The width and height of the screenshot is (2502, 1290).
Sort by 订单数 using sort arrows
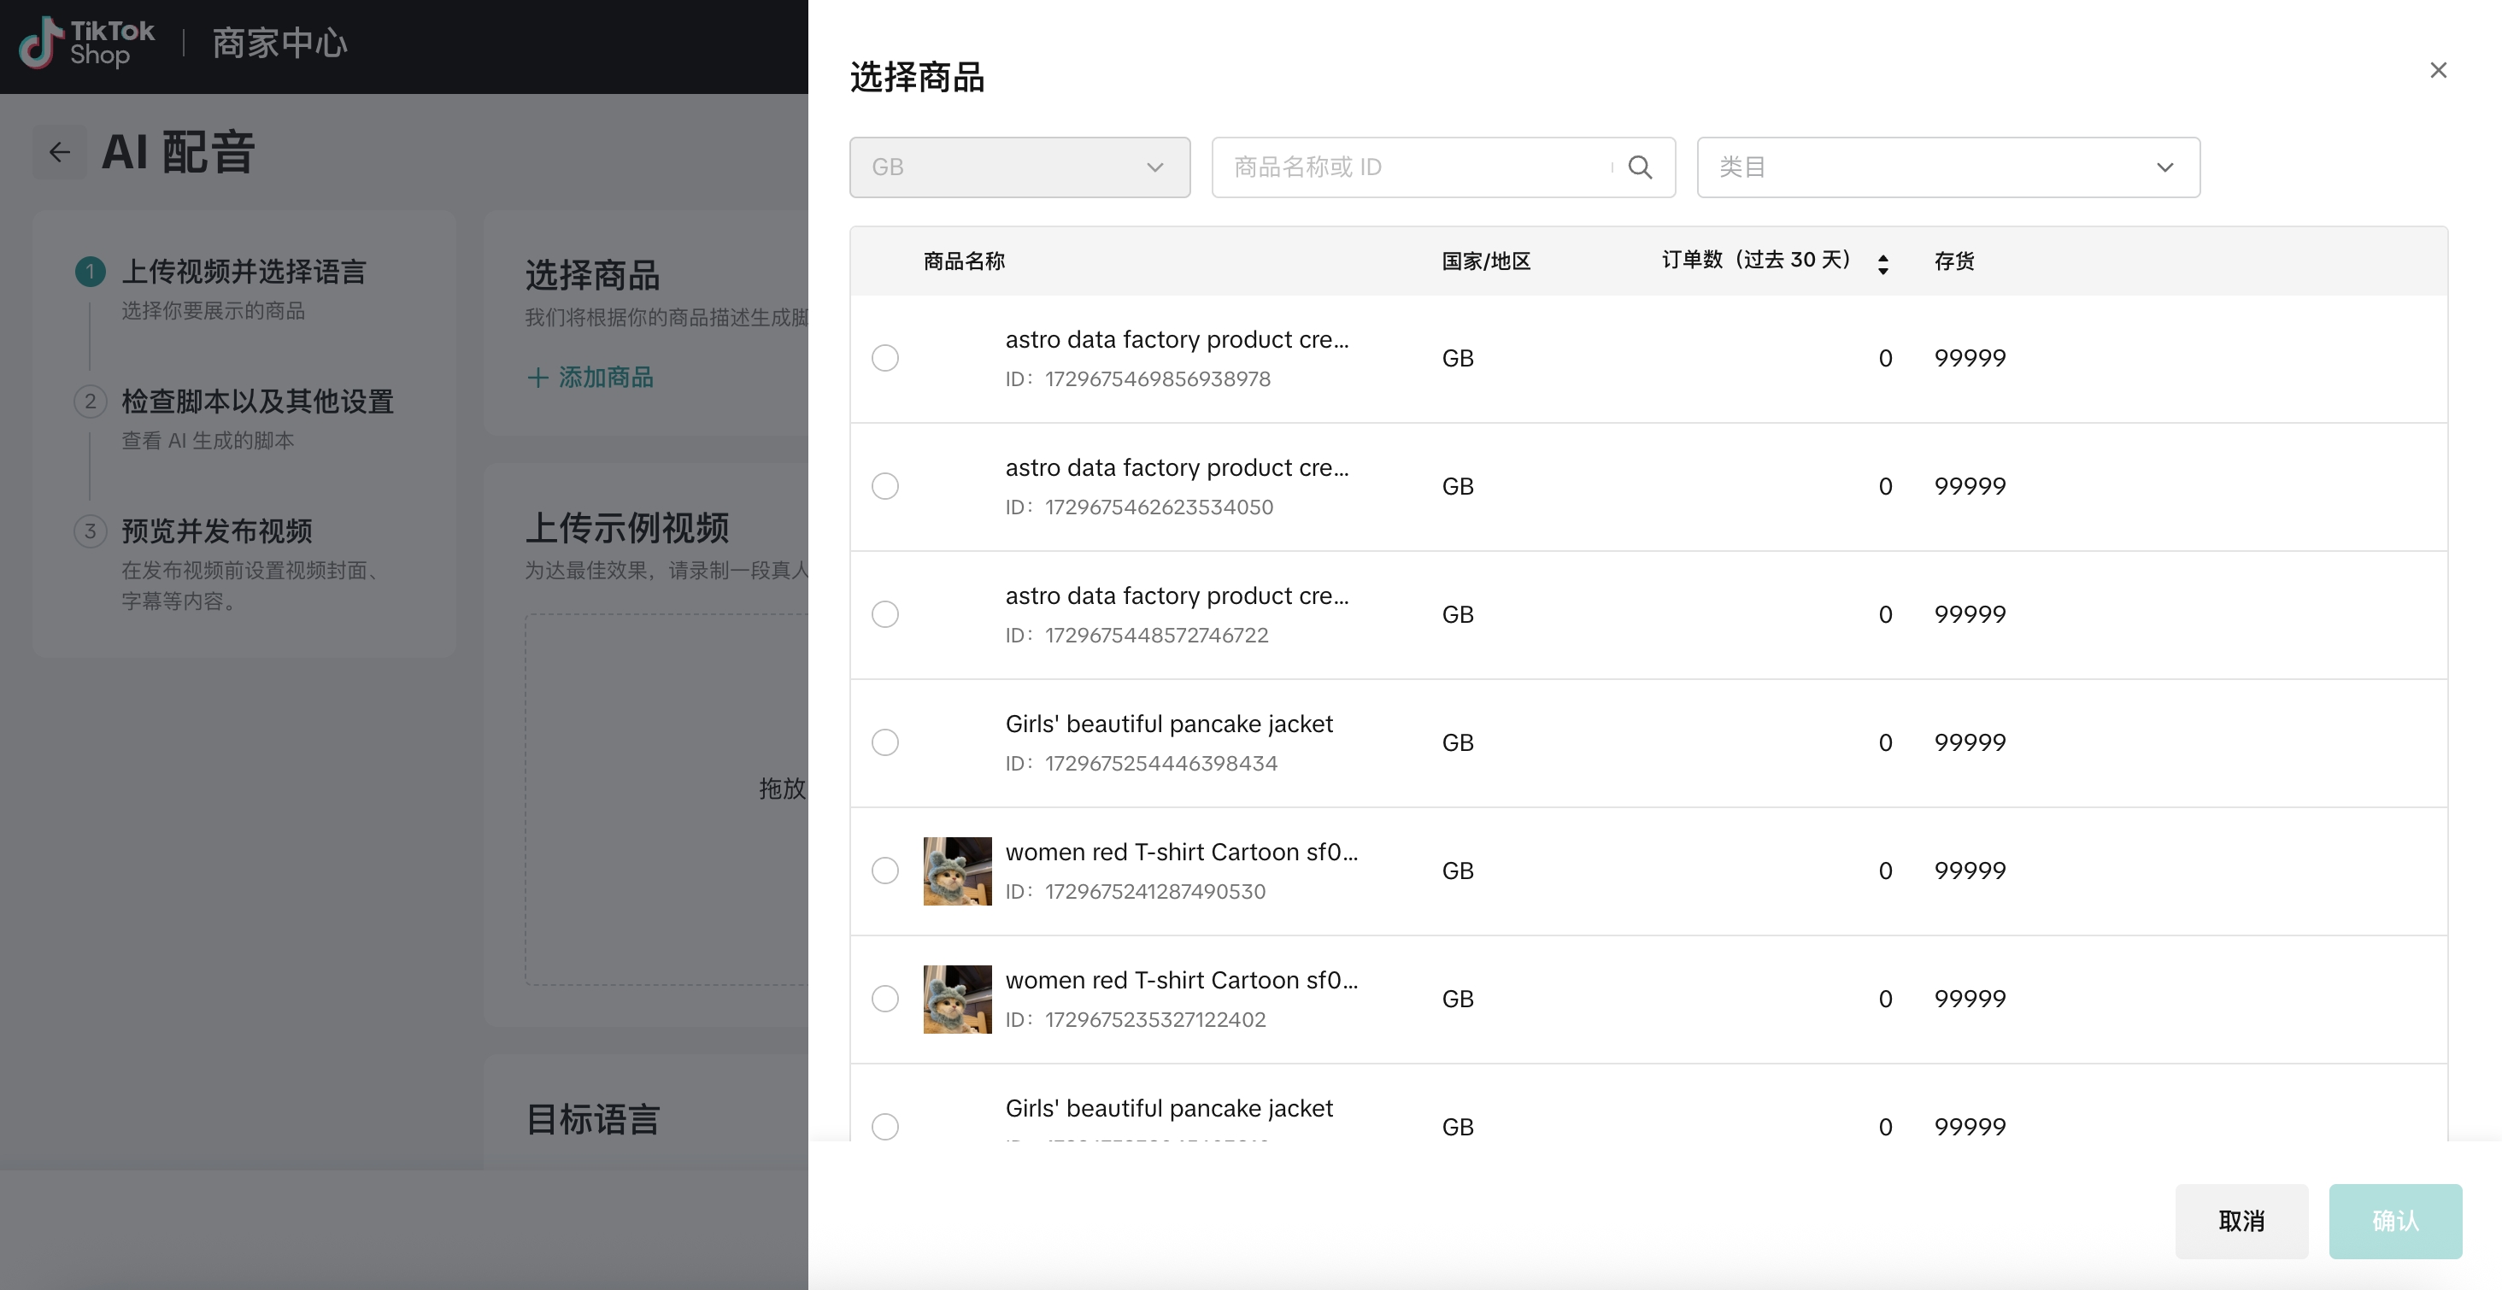click(x=1882, y=263)
